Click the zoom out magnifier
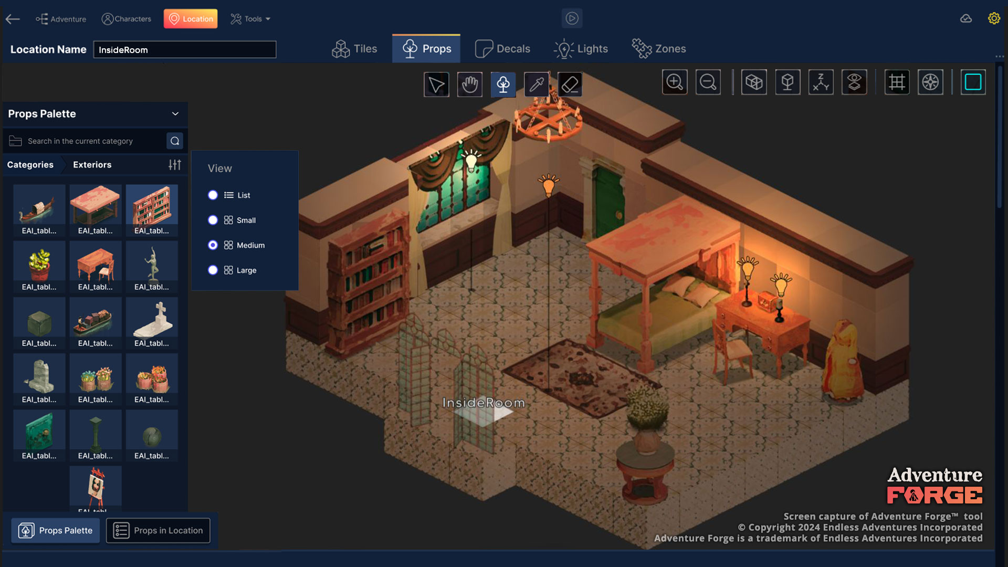This screenshot has height=567, width=1008. (708, 82)
